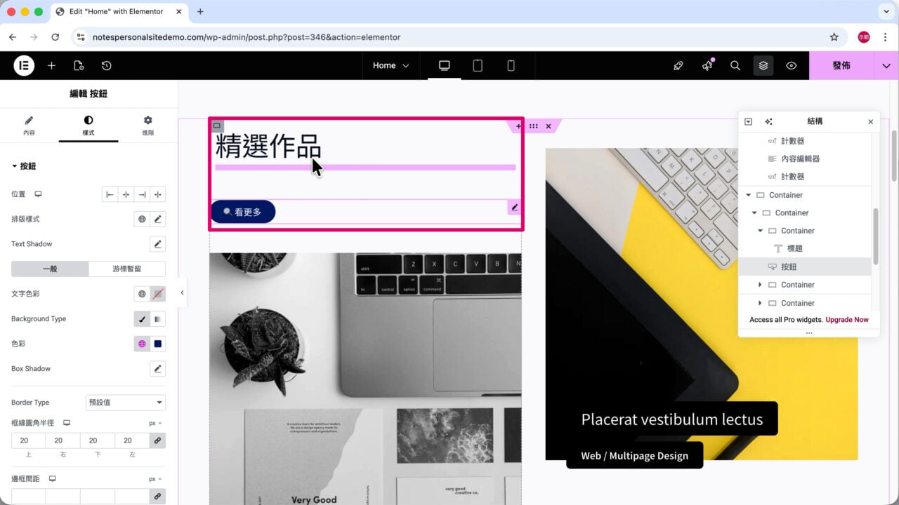Preview changes with eye icon
This screenshot has height=505, width=899.
point(792,65)
